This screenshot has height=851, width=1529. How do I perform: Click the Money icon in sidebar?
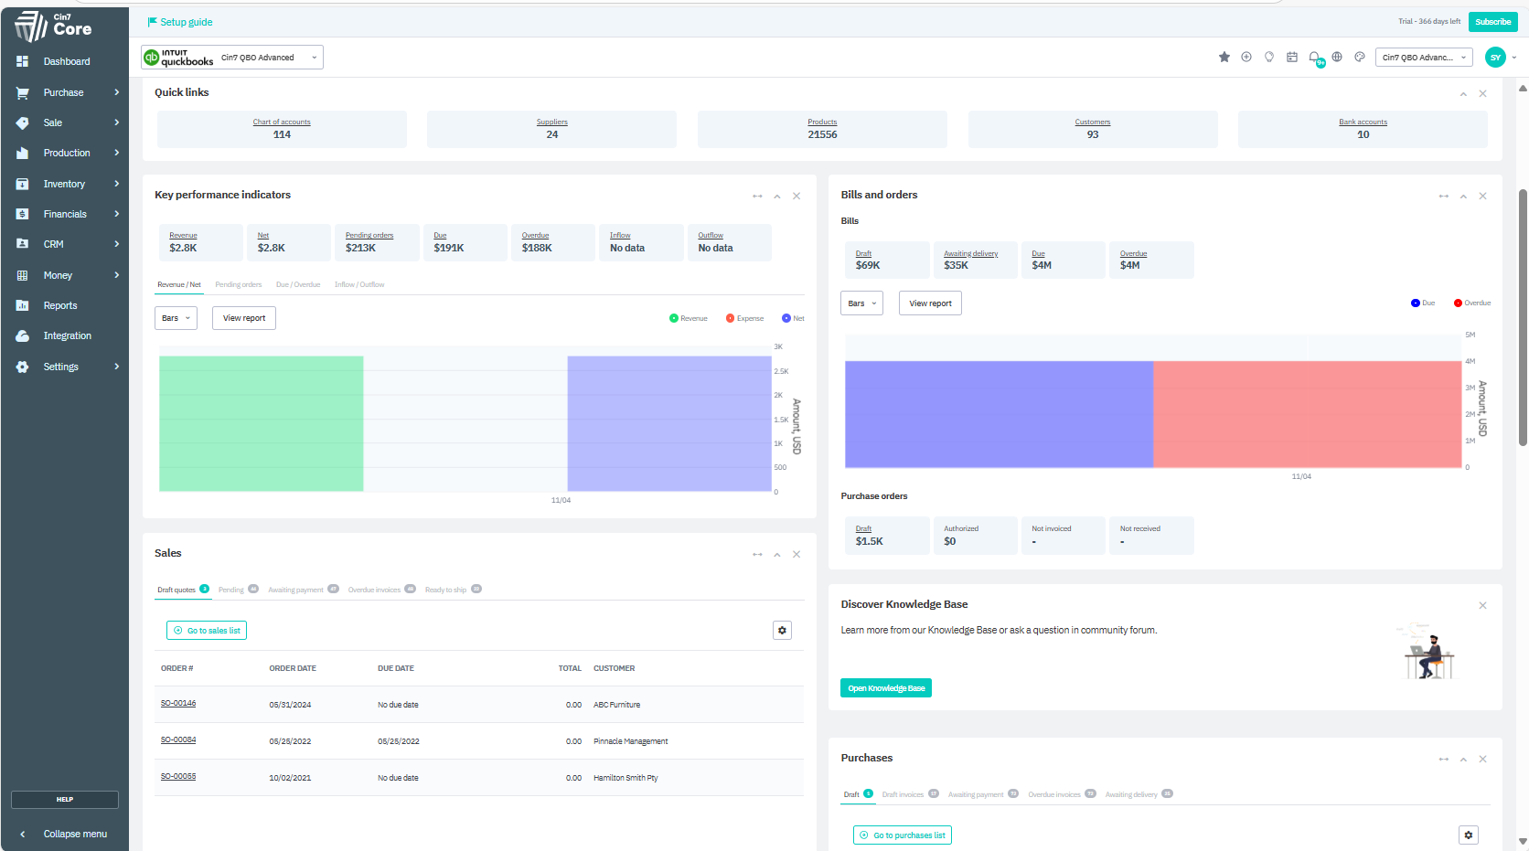pos(23,275)
